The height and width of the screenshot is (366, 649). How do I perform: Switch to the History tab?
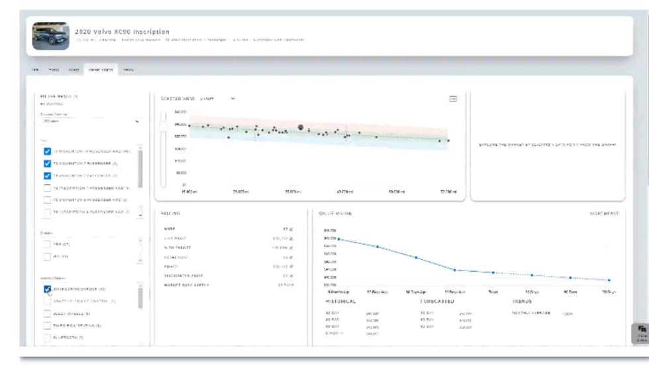click(128, 69)
